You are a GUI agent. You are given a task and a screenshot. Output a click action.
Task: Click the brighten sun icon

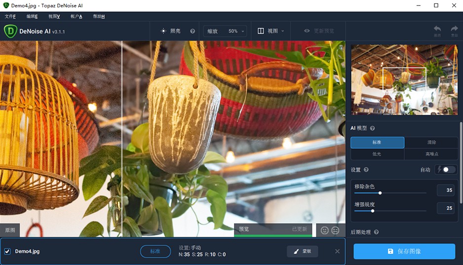click(163, 31)
